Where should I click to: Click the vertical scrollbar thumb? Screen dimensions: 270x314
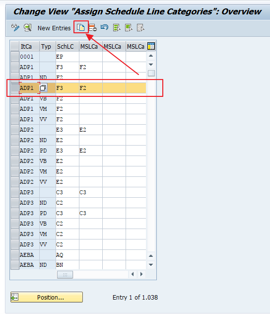click(x=151, y=73)
